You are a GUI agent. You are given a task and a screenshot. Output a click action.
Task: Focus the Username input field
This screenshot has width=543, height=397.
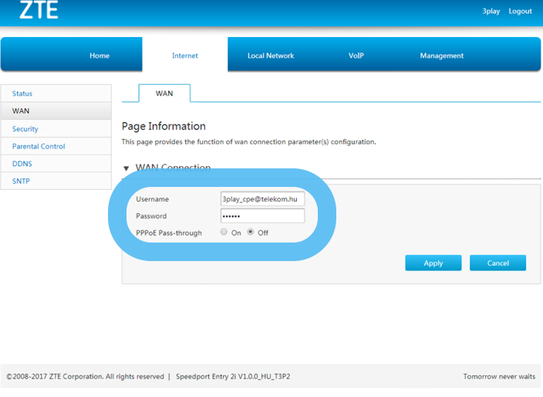coord(262,199)
